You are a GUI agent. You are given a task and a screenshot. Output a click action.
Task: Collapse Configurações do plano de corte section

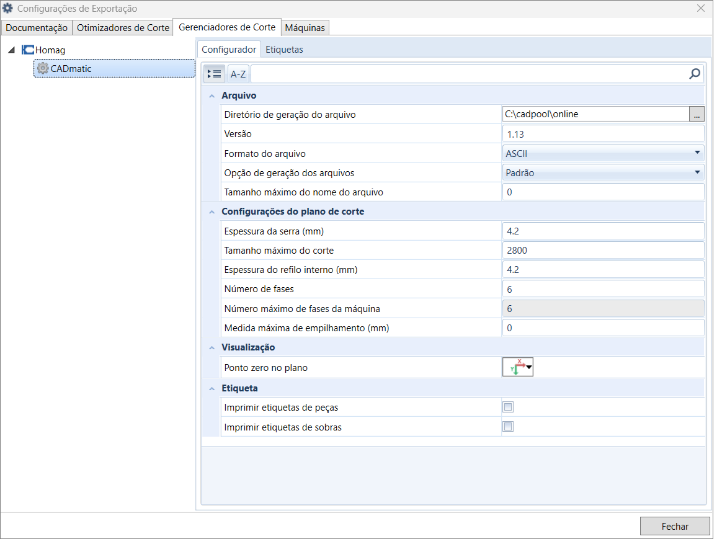tap(212, 212)
